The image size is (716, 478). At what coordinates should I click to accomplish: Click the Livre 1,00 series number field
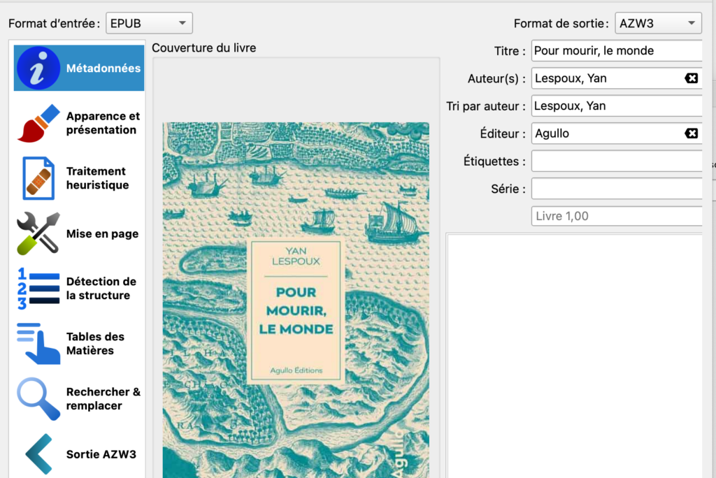[617, 216]
